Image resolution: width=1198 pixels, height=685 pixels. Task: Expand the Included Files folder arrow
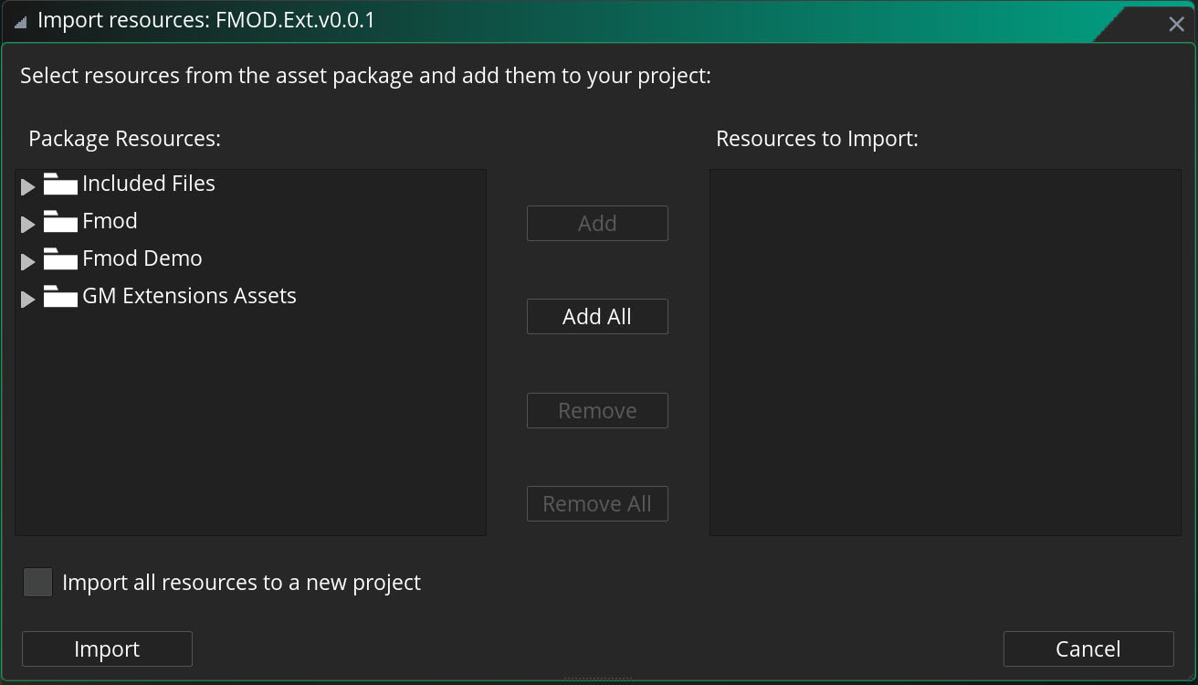tap(27, 186)
